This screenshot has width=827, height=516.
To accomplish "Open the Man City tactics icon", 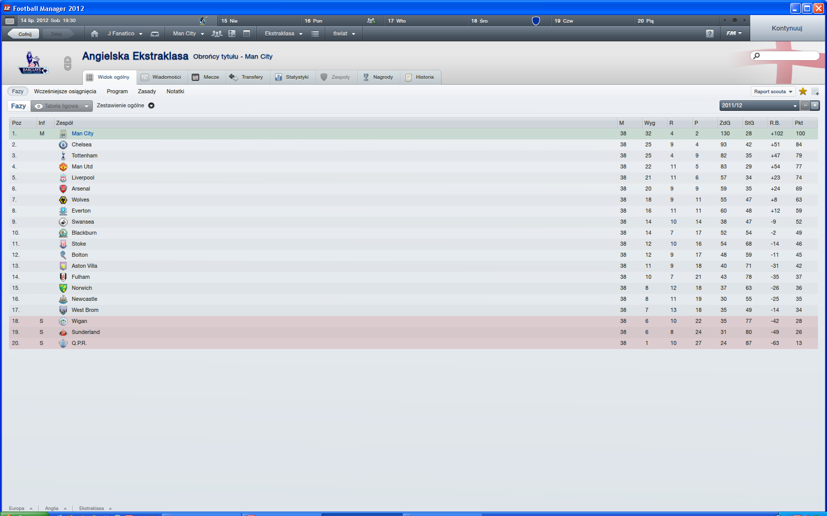I will click(x=232, y=34).
